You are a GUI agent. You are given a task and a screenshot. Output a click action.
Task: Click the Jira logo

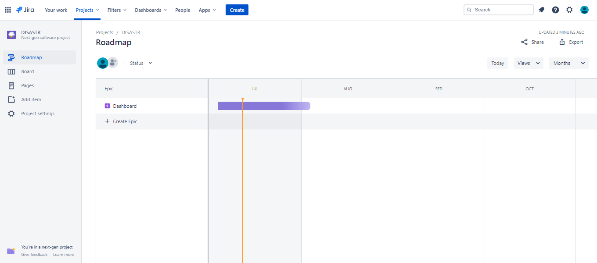(25, 10)
